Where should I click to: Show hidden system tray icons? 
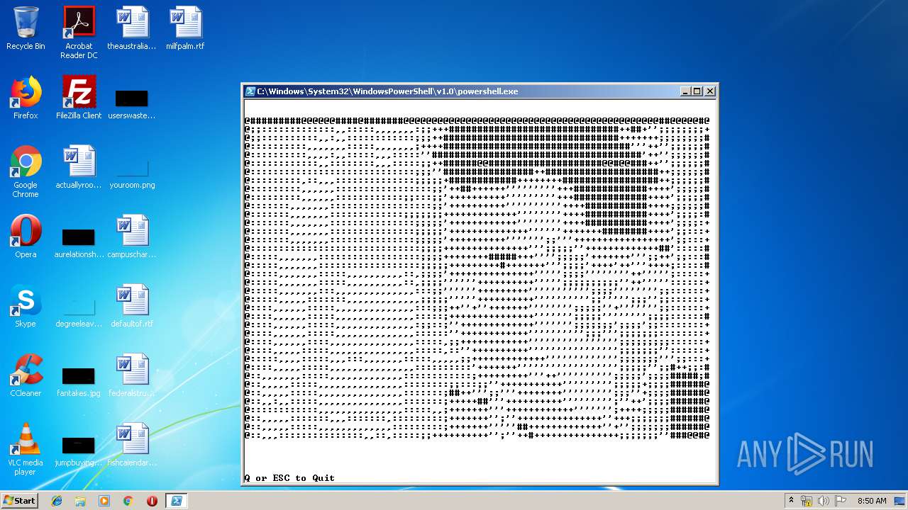[792, 501]
